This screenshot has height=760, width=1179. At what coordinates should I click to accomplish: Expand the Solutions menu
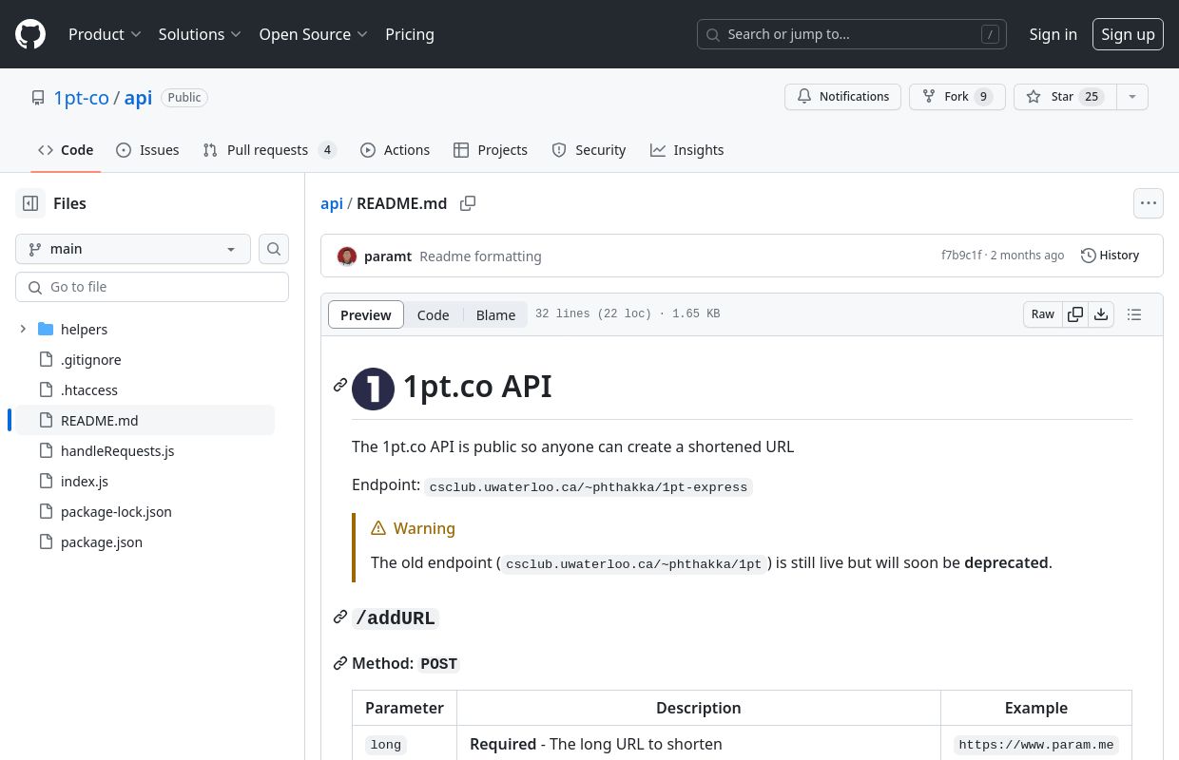tap(200, 34)
